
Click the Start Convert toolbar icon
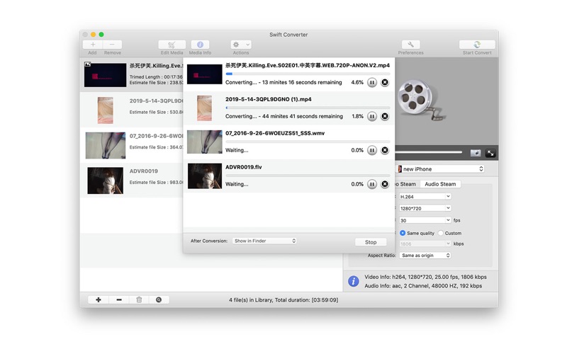(x=477, y=45)
